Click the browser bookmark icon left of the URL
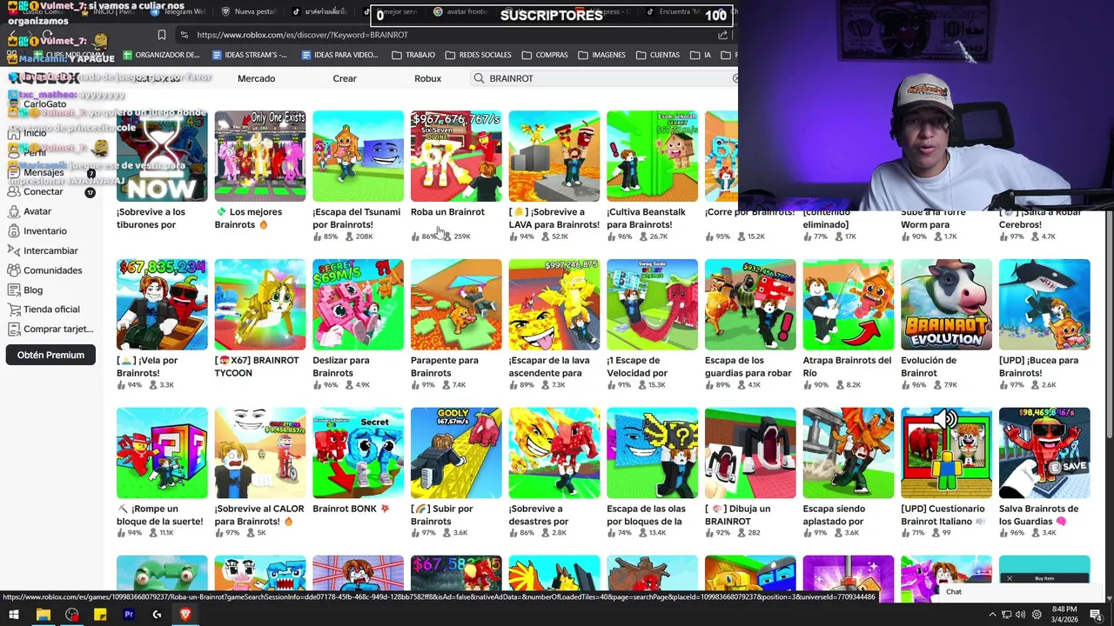The width and height of the screenshot is (1114, 626). pos(162,35)
